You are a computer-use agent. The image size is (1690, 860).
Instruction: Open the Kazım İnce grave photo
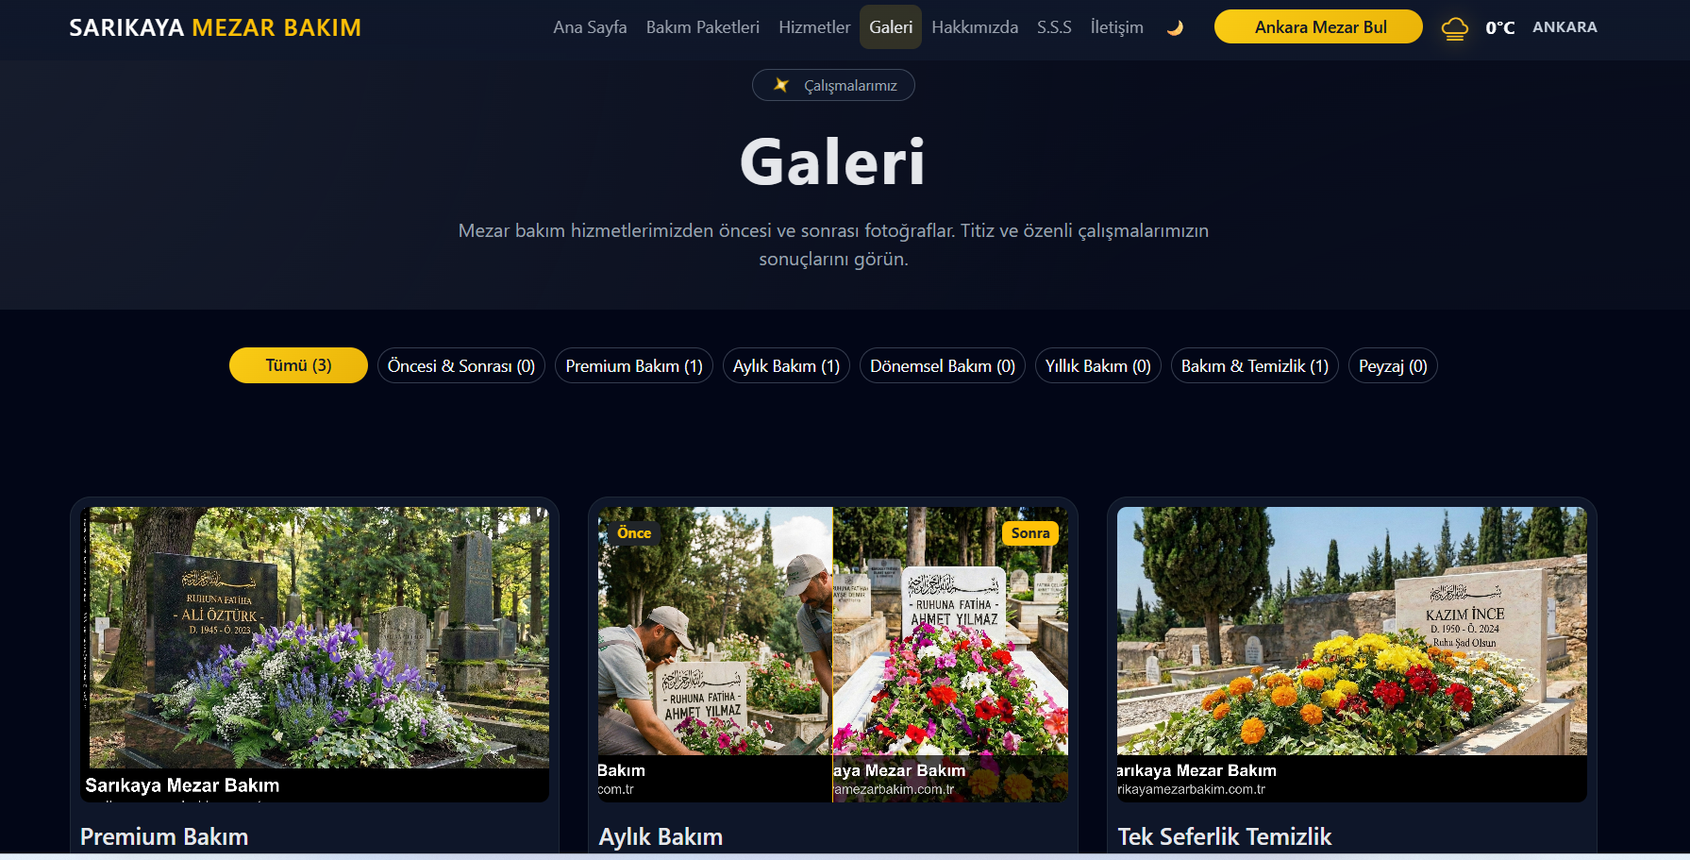pos(1351,631)
